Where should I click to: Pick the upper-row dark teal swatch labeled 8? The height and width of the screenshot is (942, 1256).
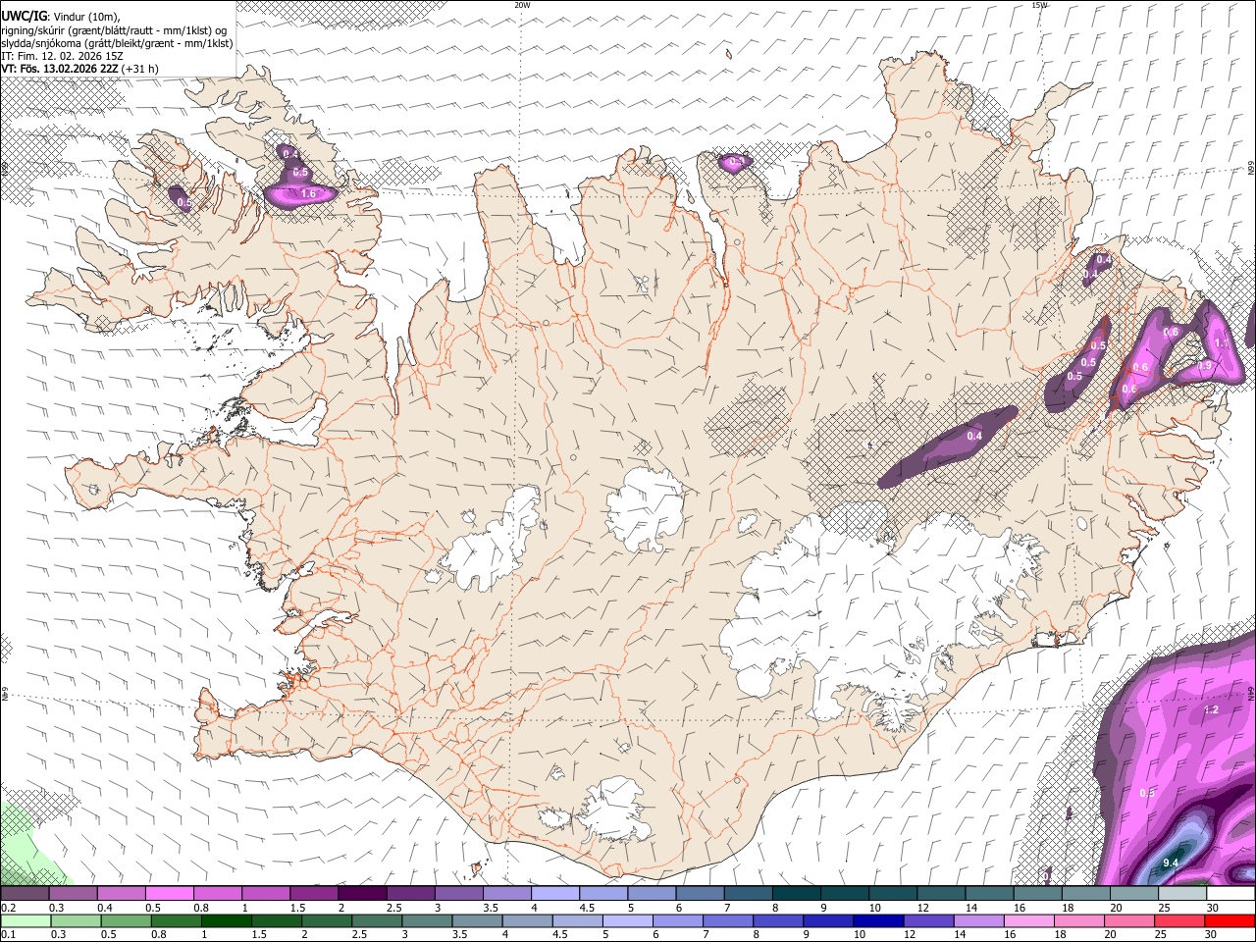tap(797, 894)
